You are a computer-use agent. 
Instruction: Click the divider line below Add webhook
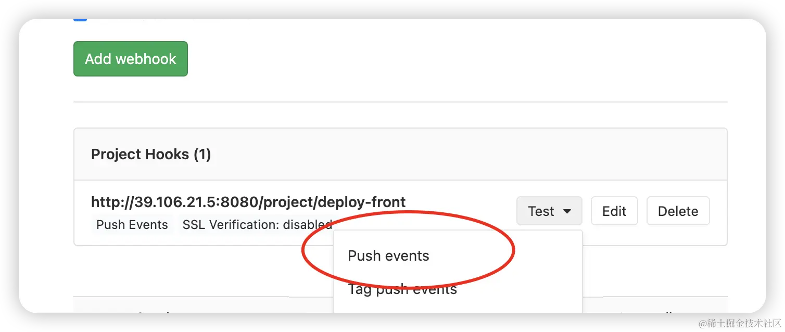coord(400,102)
